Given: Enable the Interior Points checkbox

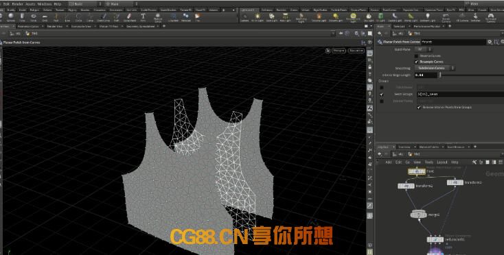Looking at the screenshot, I should pyautogui.click(x=382, y=101).
